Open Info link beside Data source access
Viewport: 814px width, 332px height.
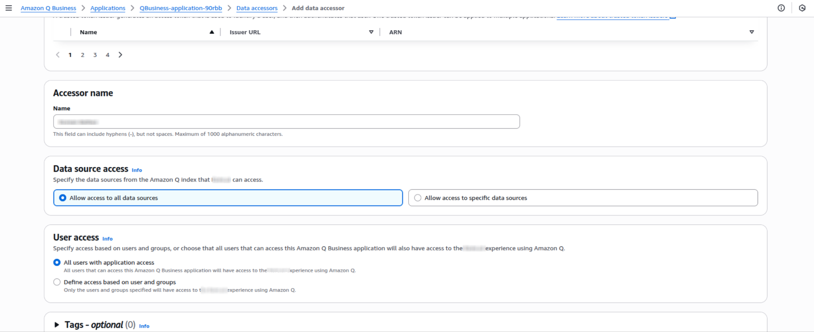(x=137, y=170)
